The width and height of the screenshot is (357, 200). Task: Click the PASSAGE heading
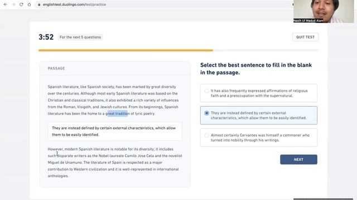56,68
